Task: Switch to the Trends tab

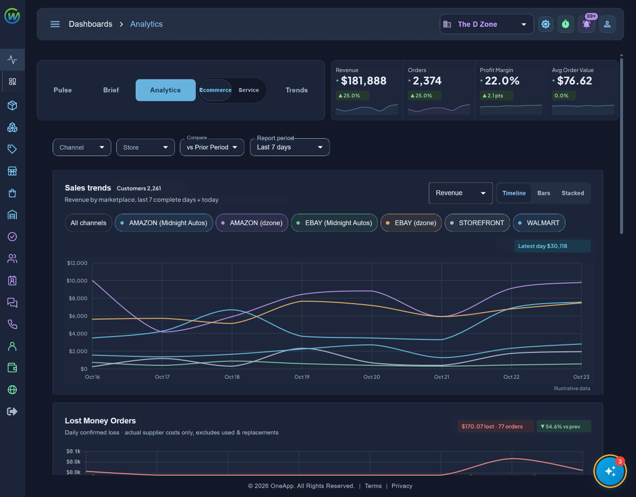Action: (297, 90)
